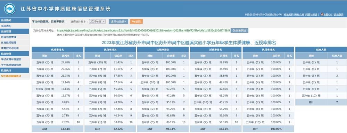The width and height of the screenshot is (347, 133).
Task: Click the 52.22% total 优良率 value
Action: pos(118,129)
